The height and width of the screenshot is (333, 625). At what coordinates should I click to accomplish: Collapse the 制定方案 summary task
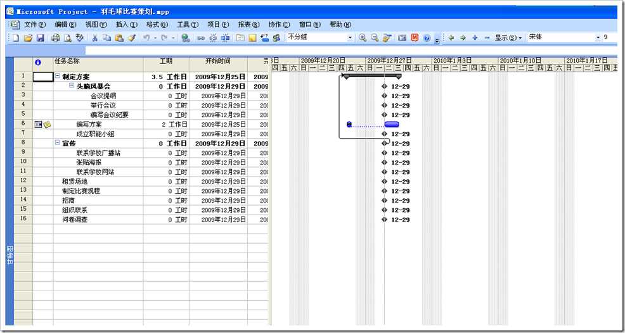click(58, 77)
